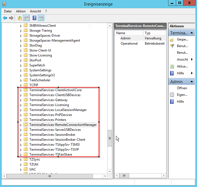The height and width of the screenshot is (187, 197).
Task: Click the first Benut... create view action
Action: tap(182, 46)
